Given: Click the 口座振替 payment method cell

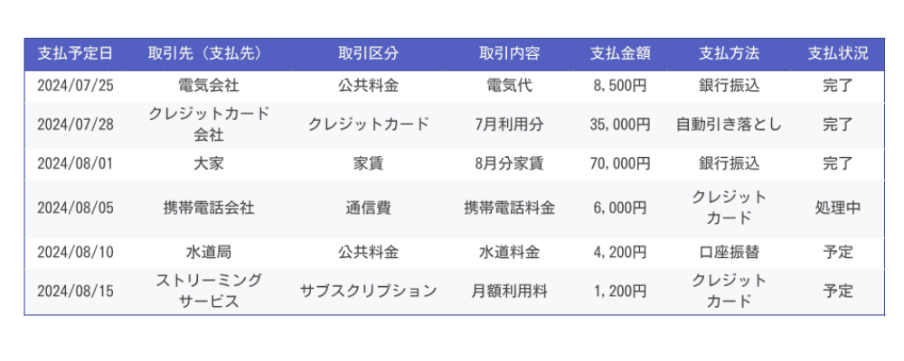Looking at the screenshot, I should (x=729, y=252).
